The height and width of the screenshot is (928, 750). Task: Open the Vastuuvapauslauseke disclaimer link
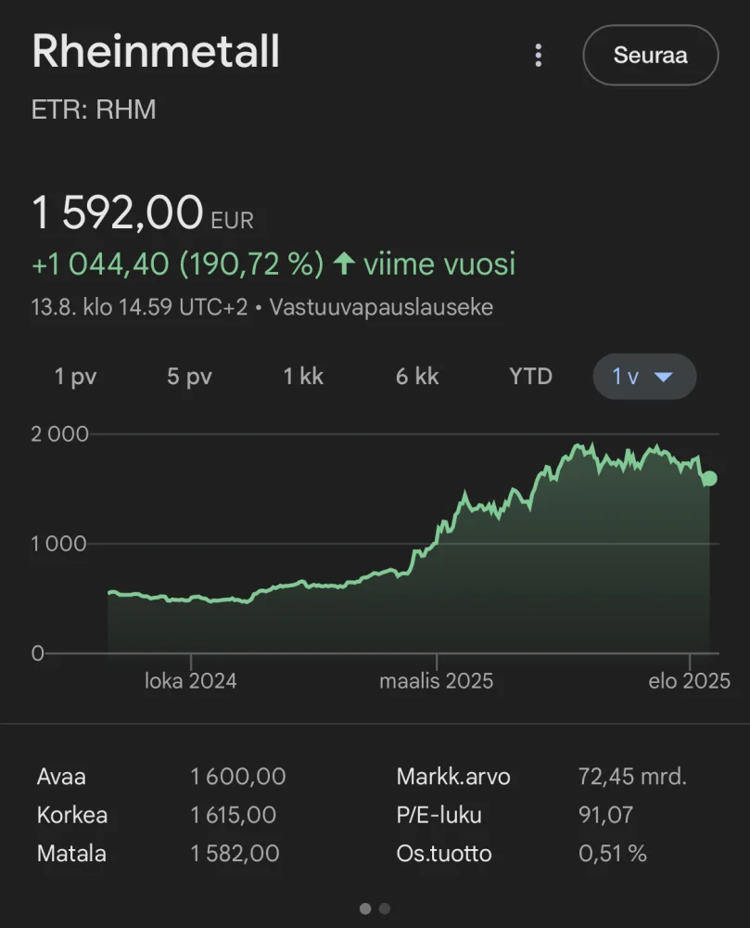(x=381, y=307)
